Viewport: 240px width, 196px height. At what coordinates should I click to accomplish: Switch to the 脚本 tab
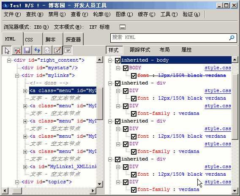coord(53,39)
